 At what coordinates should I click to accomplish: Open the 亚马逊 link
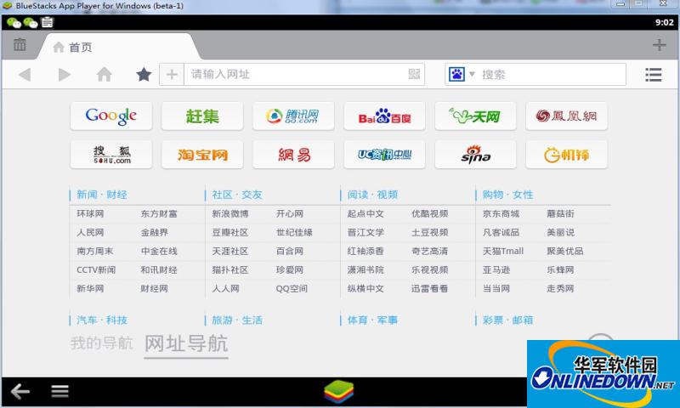496,269
